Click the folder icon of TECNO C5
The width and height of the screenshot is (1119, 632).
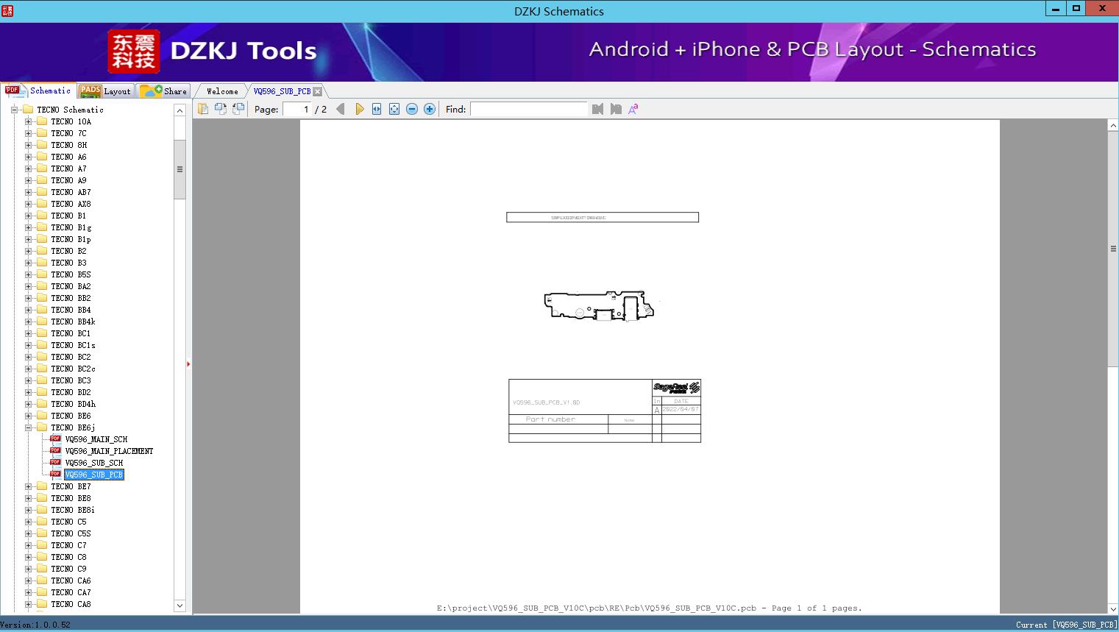tap(42, 522)
